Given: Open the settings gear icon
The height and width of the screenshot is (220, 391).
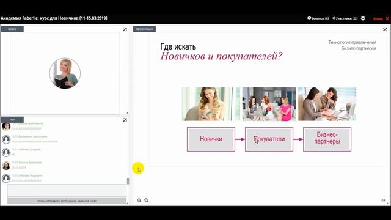Looking at the screenshot, I should tap(363, 18).
